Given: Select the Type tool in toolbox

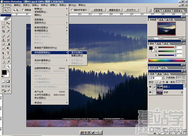Looking at the screenshot, I should coord(8,53).
